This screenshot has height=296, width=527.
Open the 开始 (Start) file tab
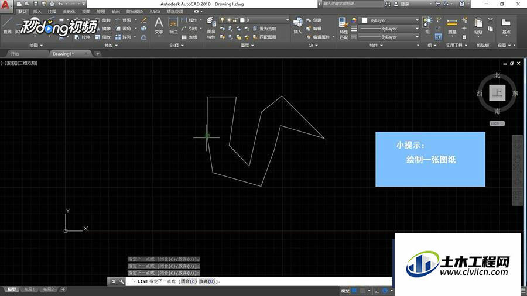pos(15,54)
